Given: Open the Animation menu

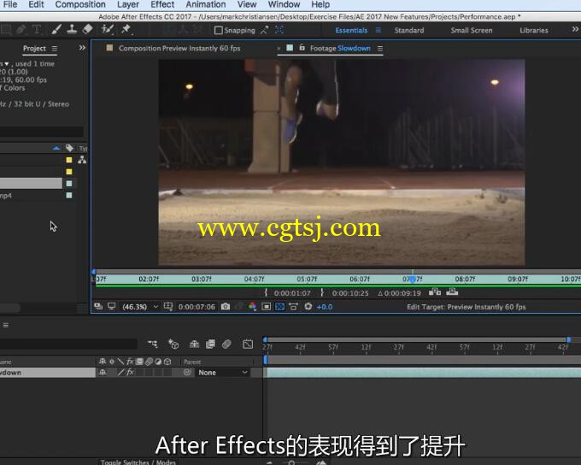Looking at the screenshot, I should click(x=206, y=4).
